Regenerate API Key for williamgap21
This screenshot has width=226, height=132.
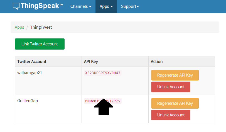[175, 75]
